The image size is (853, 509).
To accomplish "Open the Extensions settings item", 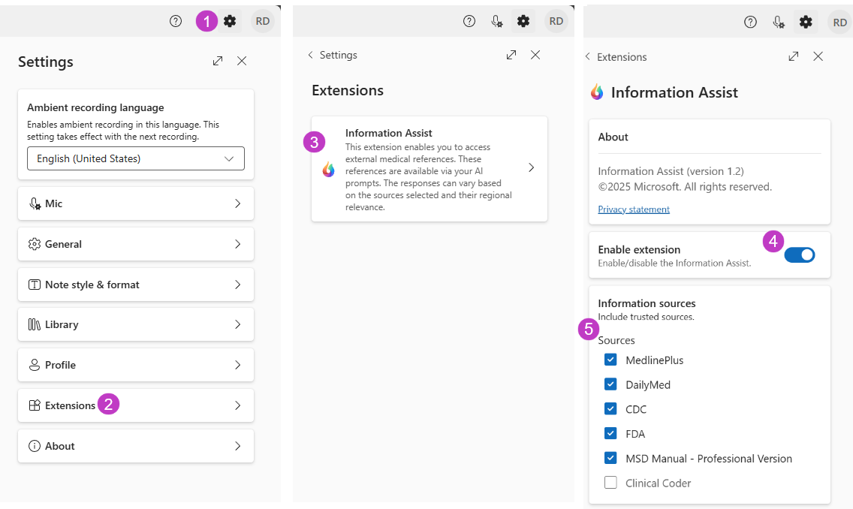I will click(x=136, y=405).
